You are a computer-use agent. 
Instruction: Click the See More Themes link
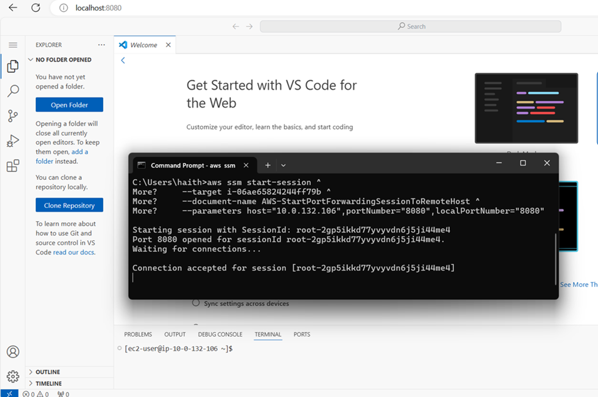click(x=579, y=284)
